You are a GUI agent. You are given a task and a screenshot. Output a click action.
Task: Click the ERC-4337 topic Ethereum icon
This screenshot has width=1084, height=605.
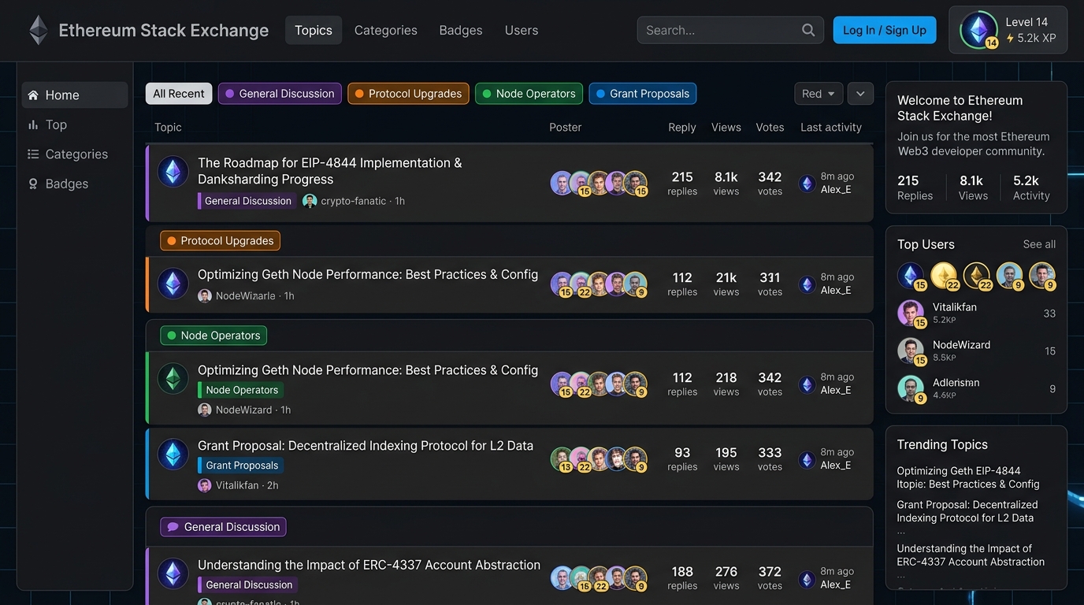click(173, 574)
